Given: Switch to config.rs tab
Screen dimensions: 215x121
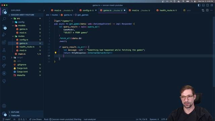Looking at the screenshot, I should pyautogui.click(x=88, y=10).
